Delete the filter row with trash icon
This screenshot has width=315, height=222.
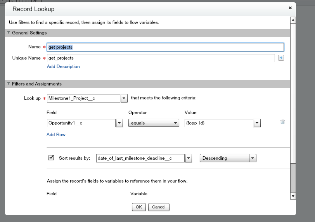tap(282, 122)
